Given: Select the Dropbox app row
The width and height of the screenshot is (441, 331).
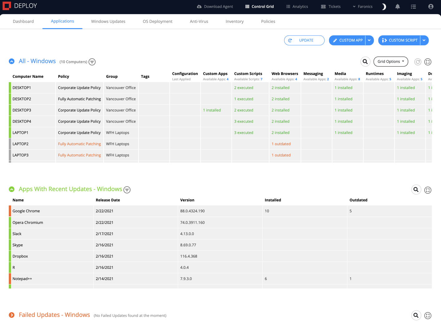Looking at the screenshot, I should click(x=220, y=256).
